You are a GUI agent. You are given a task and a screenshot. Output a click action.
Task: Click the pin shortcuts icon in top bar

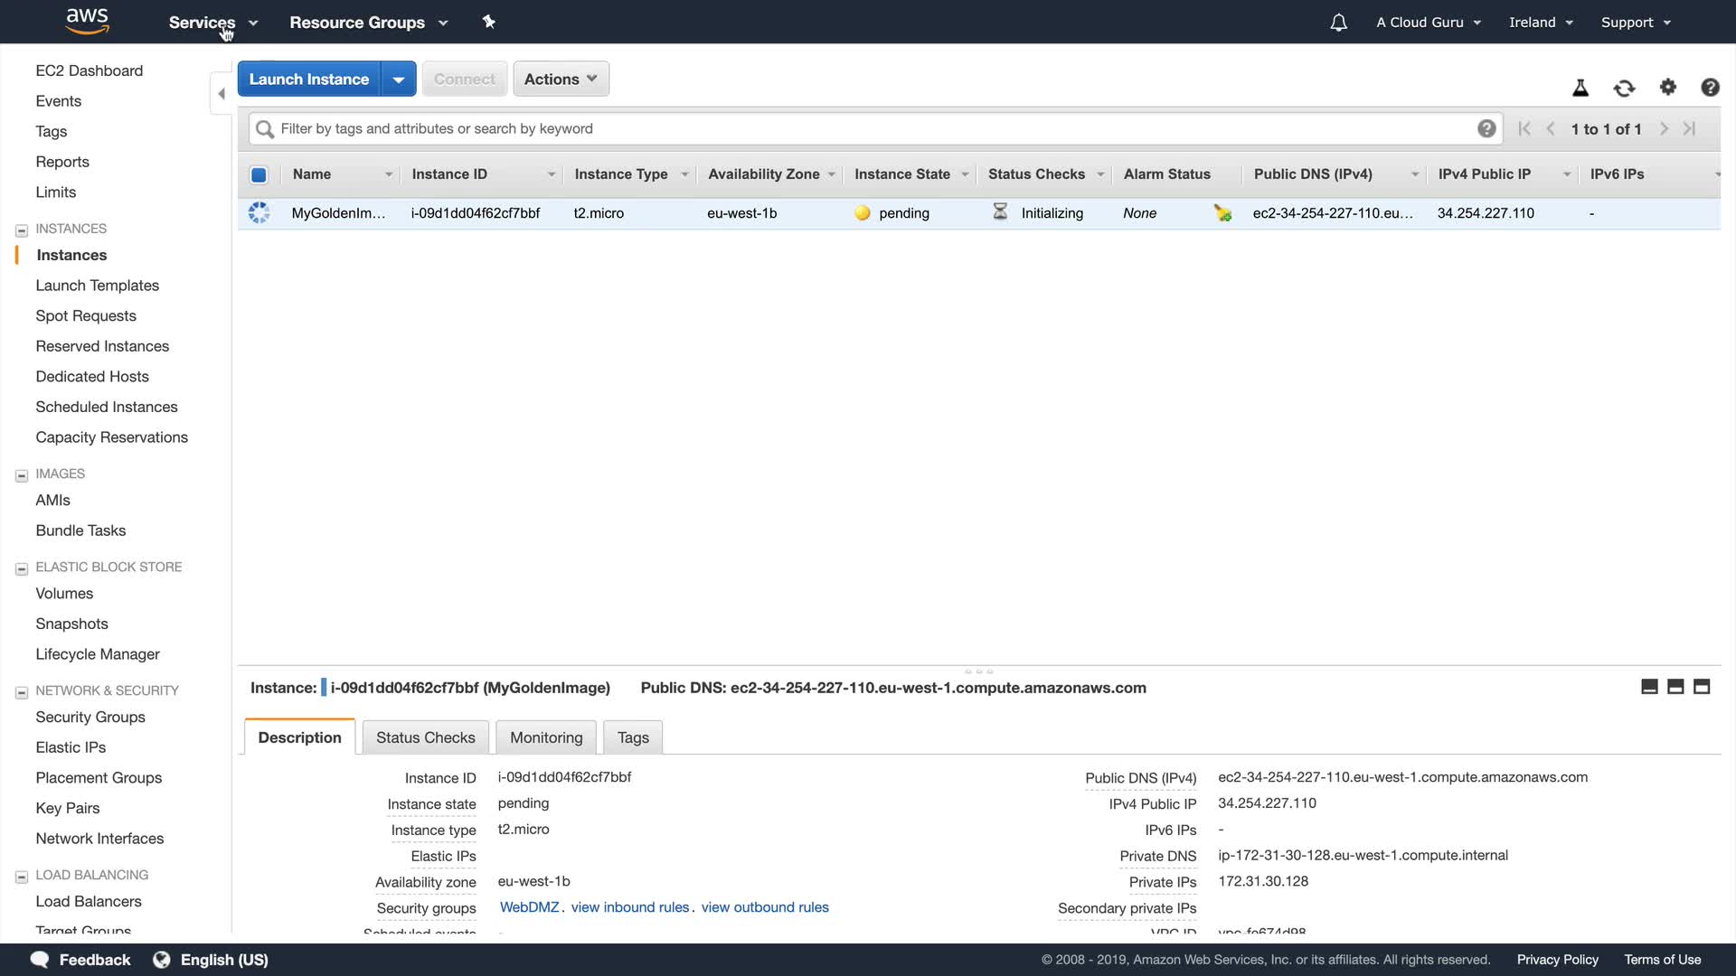(x=488, y=22)
